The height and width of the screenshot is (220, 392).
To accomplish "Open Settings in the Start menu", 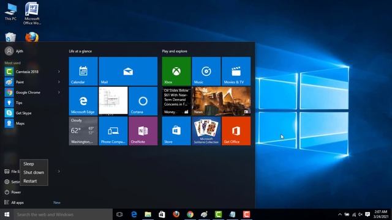I will pos(12,182).
